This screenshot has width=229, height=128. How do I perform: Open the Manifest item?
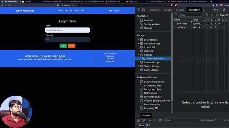click(148, 20)
